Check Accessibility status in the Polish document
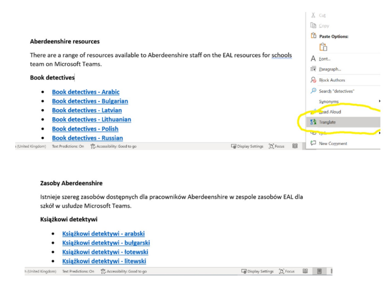The image size is (390, 281). point(124,271)
